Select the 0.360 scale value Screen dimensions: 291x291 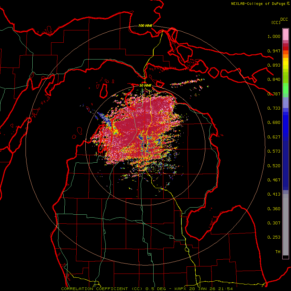274,209
